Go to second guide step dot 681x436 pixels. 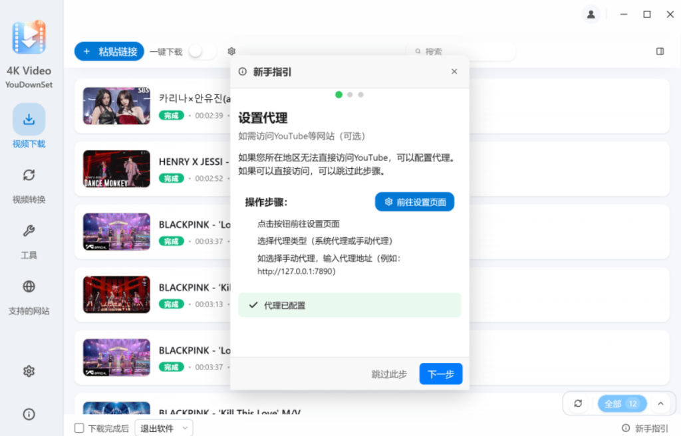point(350,94)
